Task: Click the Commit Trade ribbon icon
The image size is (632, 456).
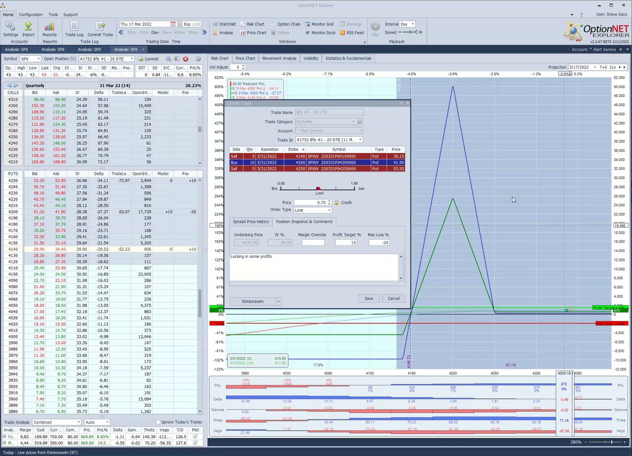Action: click(x=100, y=29)
